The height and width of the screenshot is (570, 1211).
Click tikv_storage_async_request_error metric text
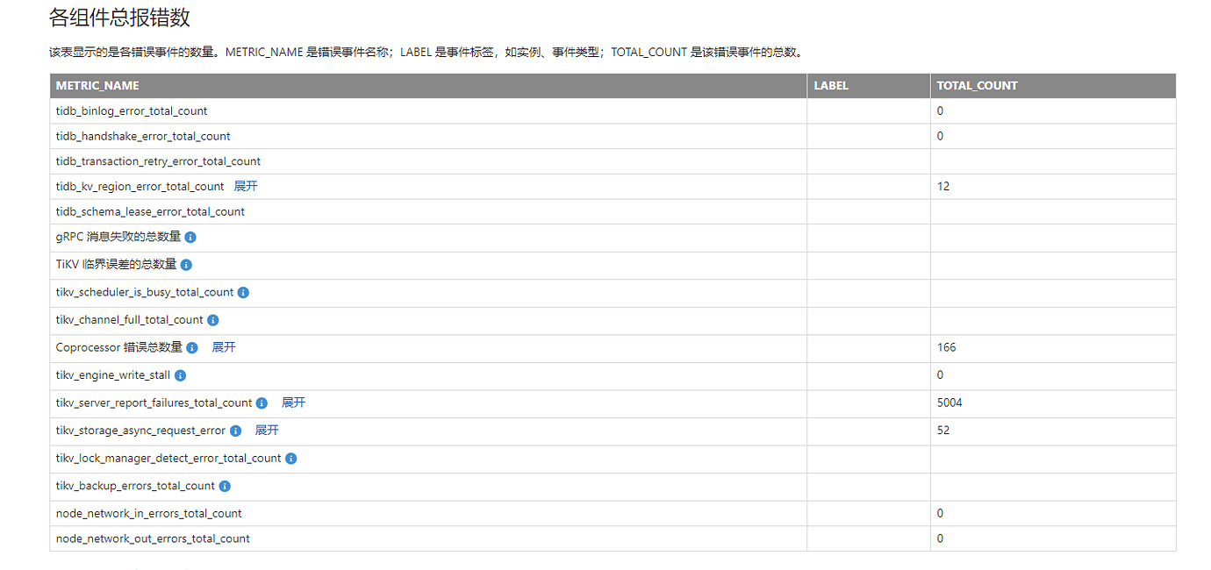140,431
